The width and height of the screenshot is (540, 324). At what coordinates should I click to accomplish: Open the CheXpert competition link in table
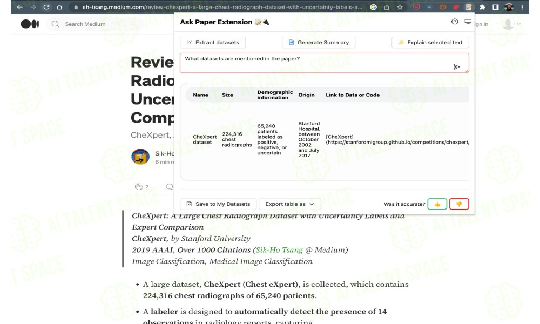point(397,139)
